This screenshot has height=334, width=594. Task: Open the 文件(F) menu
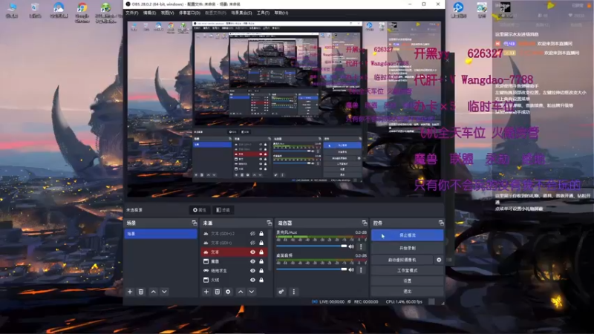132,13
